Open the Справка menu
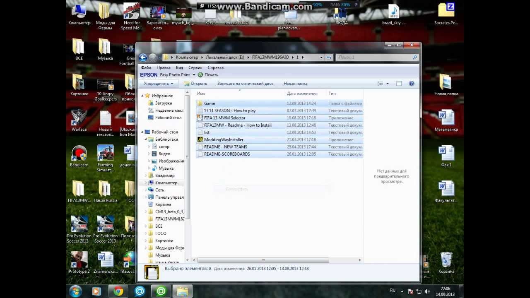This screenshot has height=298, width=530. (216, 67)
